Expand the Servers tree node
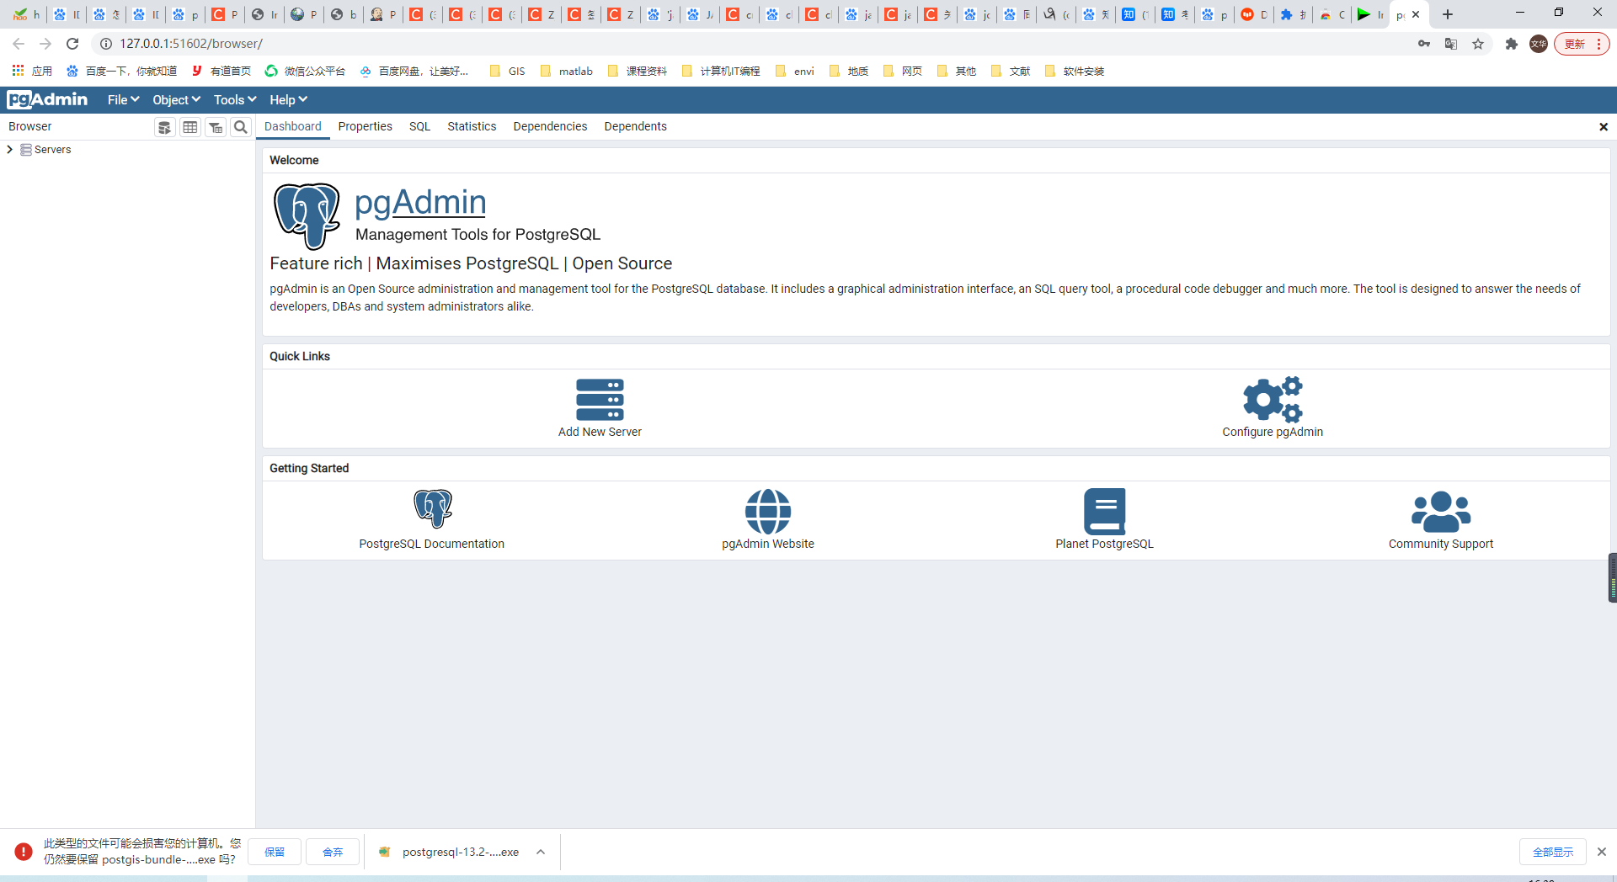The height and width of the screenshot is (882, 1617). pyautogui.click(x=10, y=150)
